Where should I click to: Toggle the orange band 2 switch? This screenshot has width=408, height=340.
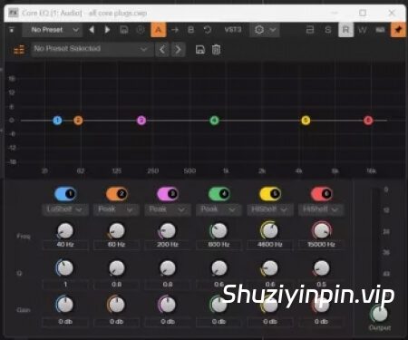117,194
